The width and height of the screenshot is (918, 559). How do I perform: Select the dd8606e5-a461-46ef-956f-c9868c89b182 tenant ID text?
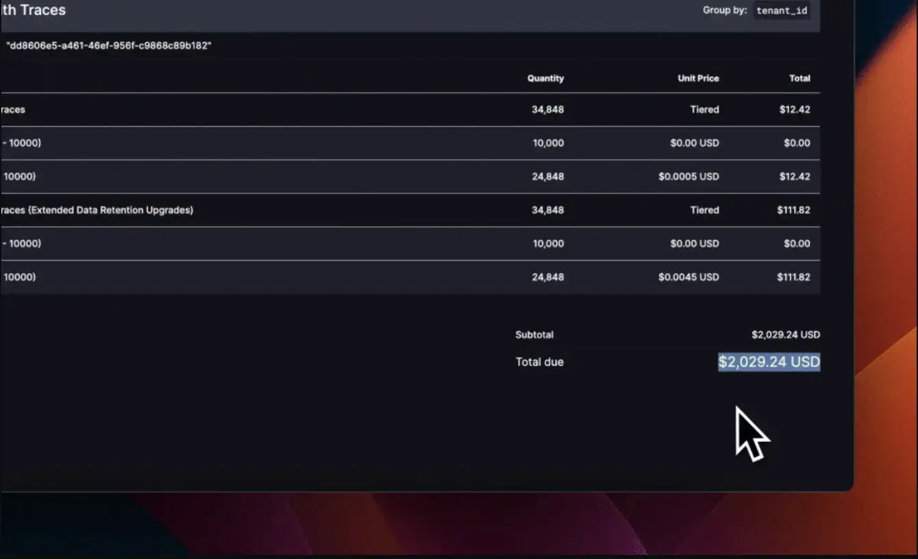(x=109, y=46)
